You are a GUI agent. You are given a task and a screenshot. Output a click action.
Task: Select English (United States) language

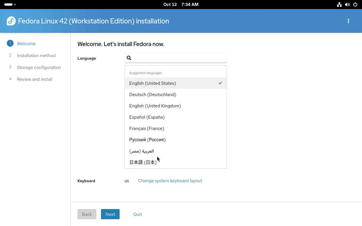click(x=153, y=83)
